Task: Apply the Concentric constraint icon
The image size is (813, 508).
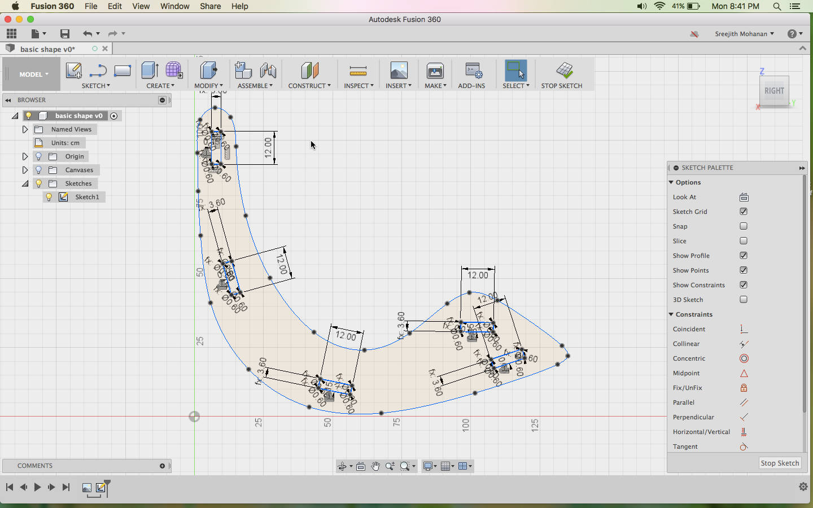Action: point(744,358)
